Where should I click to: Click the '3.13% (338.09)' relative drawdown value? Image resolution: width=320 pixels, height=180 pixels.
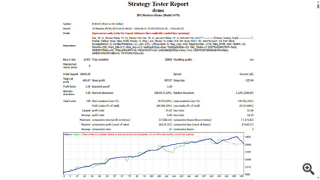coord(244,93)
